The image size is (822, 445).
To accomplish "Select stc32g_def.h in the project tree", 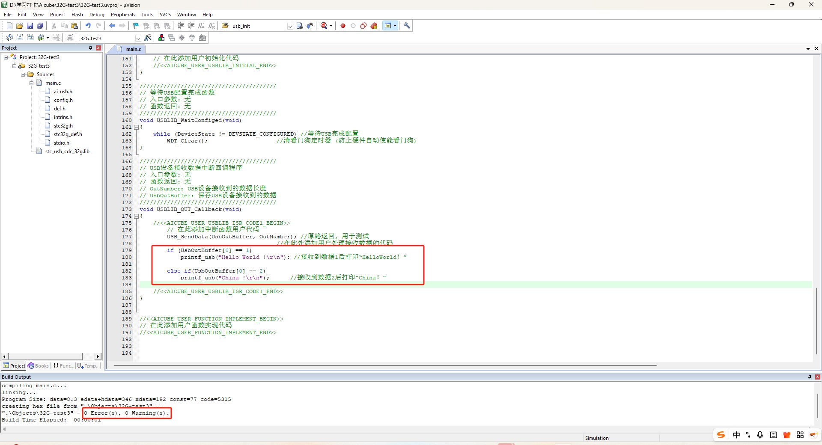I will (x=68, y=134).
